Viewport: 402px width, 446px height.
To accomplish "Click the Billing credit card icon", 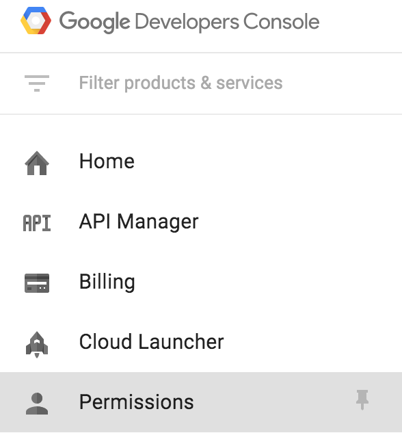I will (37, 283).
